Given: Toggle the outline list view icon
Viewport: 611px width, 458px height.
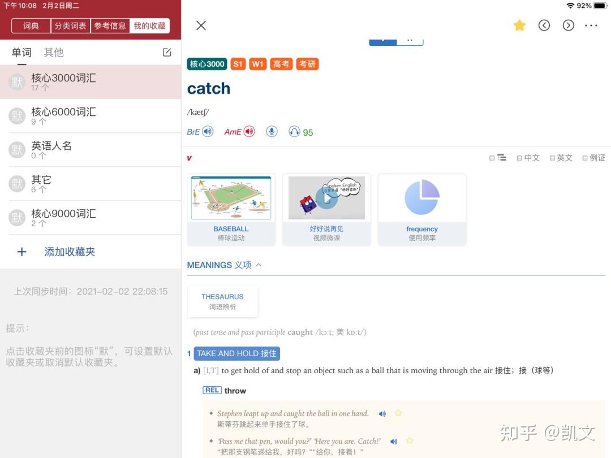Looking at the screenshot, I should pos(498,158).
